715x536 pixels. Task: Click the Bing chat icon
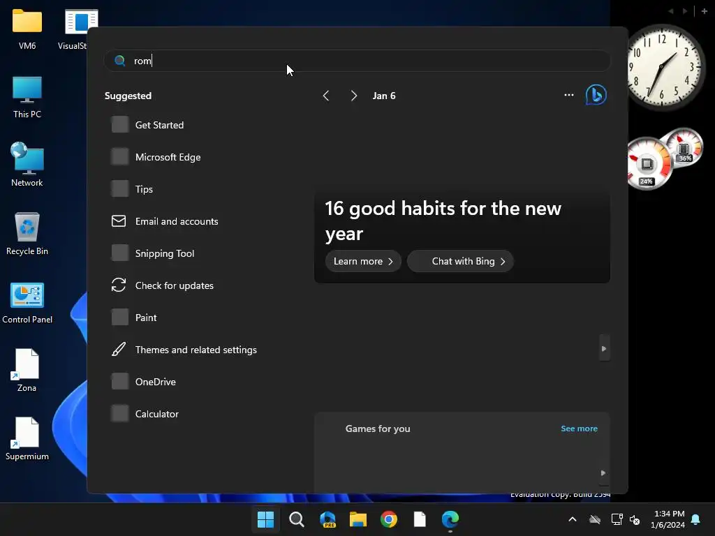tap(596, 95)
